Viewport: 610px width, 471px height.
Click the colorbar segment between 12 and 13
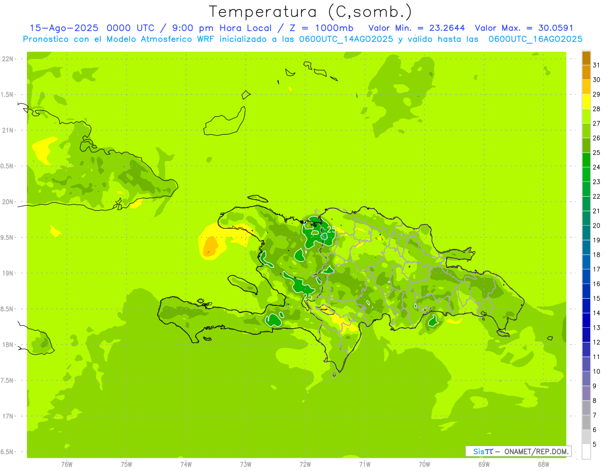pos(586,335)
